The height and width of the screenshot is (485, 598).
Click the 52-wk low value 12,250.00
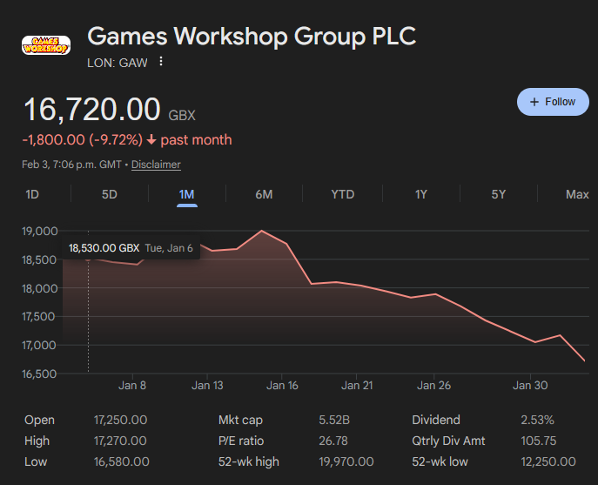point(548,461)
